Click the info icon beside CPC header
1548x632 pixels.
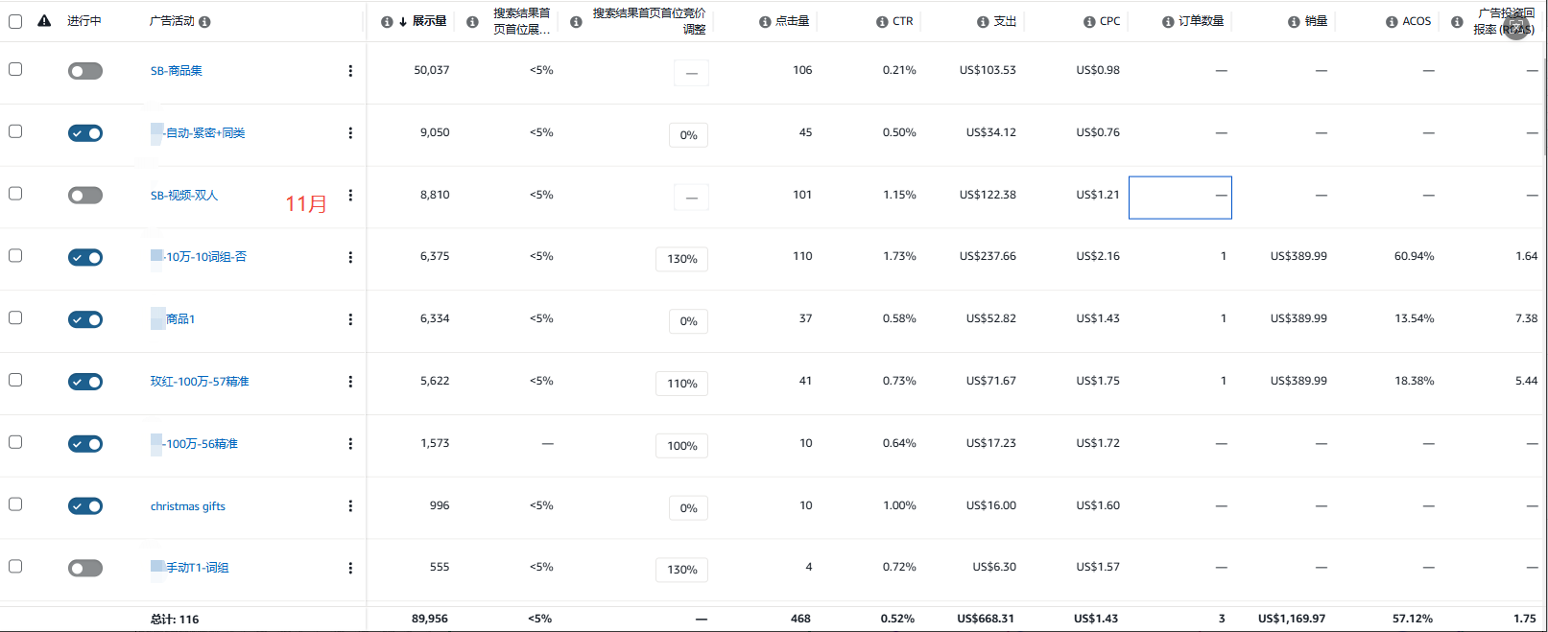[x=1089, y=21]
